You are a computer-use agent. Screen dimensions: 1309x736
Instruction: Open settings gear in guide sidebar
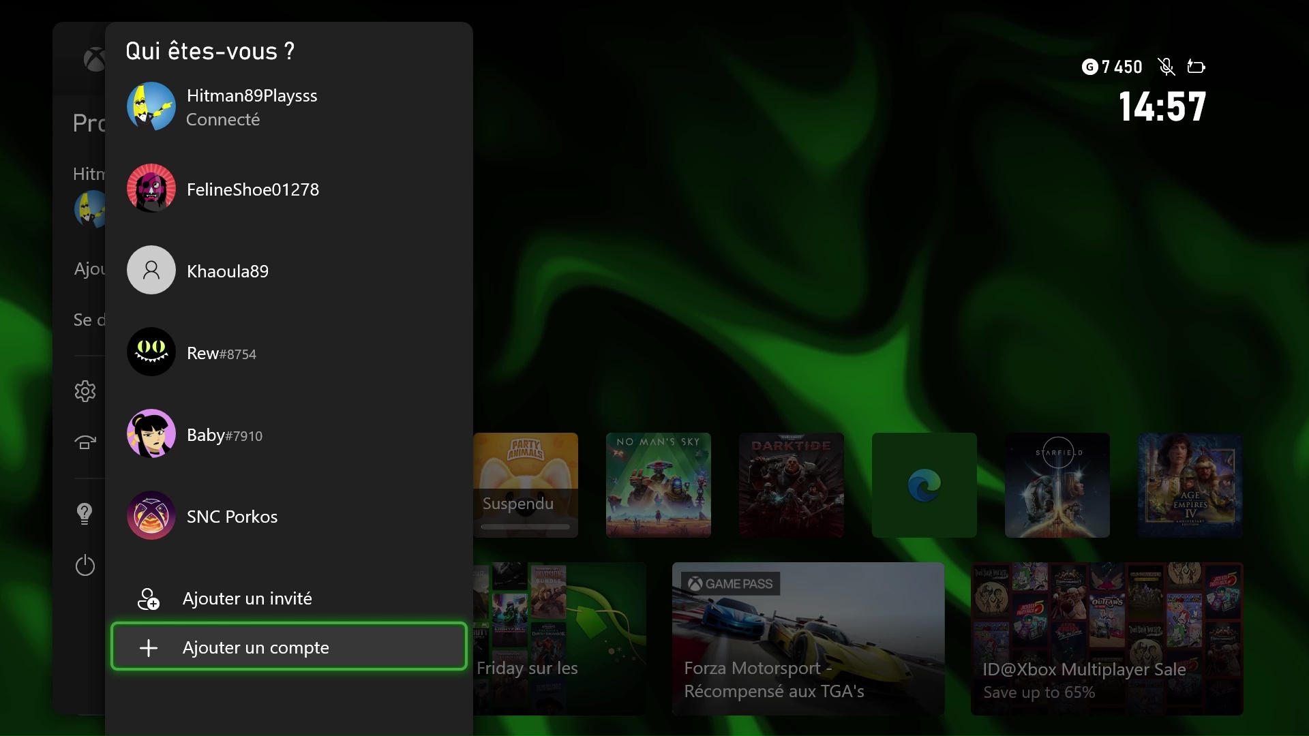[85, 391]
